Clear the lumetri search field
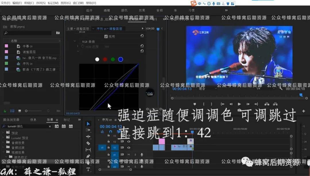This screenshot has height=176, width=310. pyautogui.click(x=50, y=126)
